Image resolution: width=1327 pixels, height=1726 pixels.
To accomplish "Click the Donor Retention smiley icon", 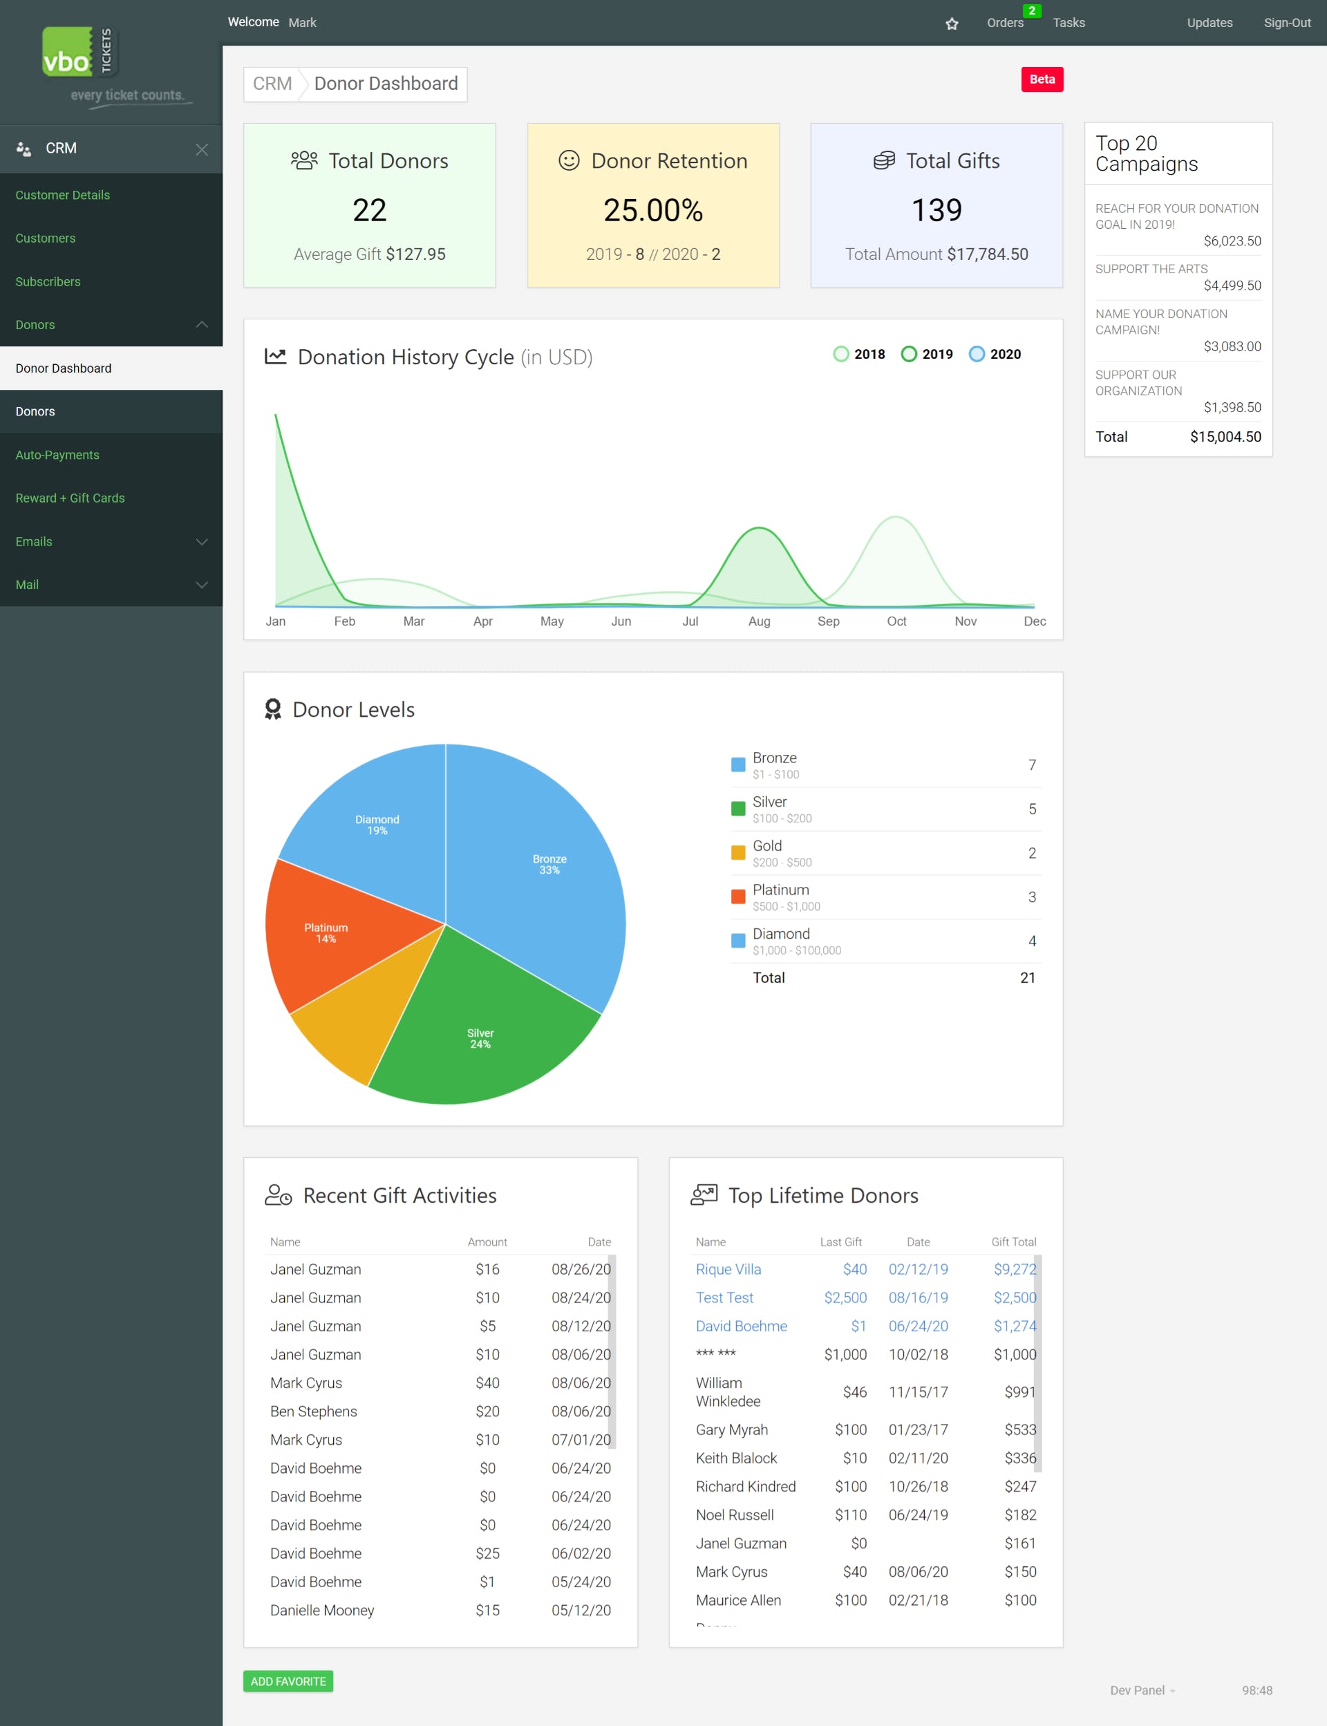I will [569, 160].
